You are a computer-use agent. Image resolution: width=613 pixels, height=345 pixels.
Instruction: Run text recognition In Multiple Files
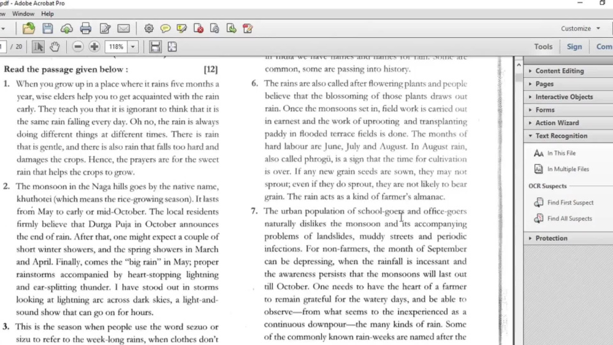(x=568, y=169)
